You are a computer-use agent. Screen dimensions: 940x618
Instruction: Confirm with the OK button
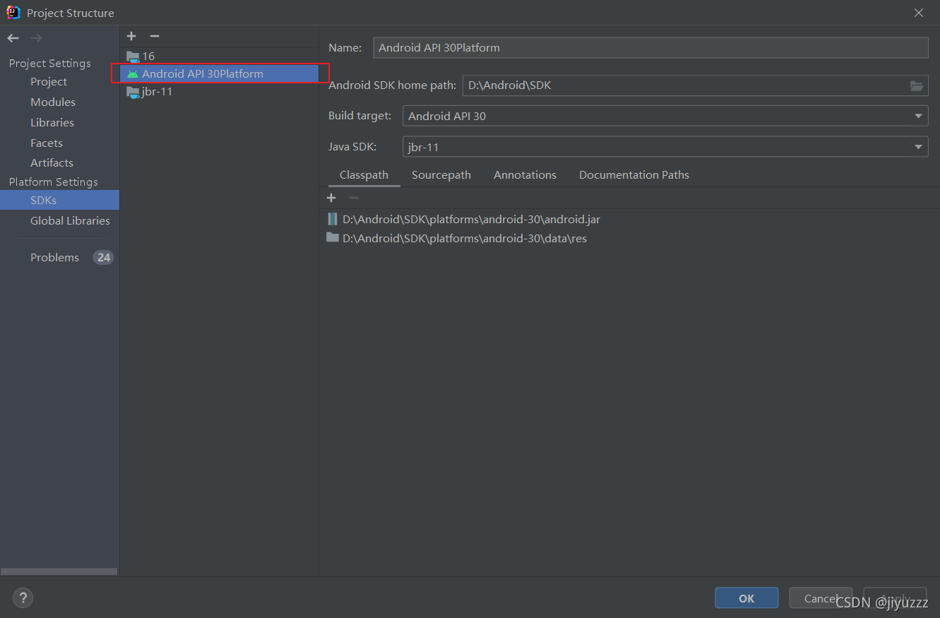(x=746, y=598)
